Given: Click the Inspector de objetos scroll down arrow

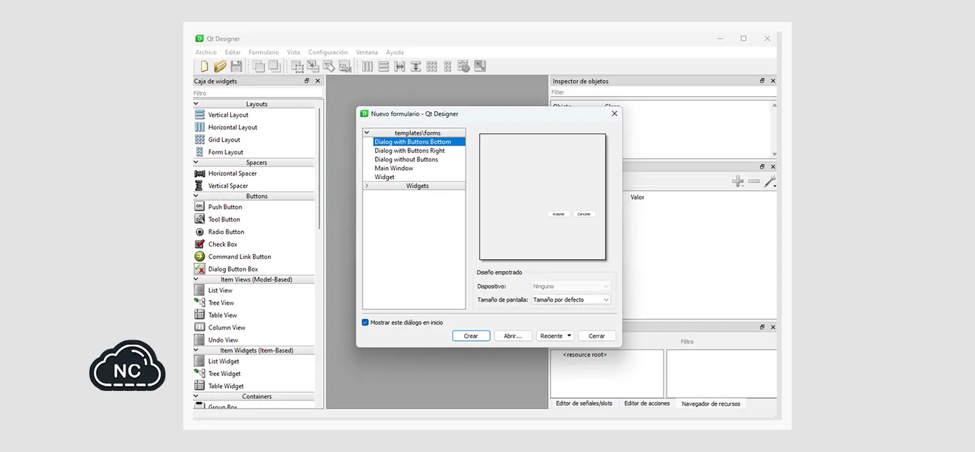Looking at the screenshot, I should (774, 155).
